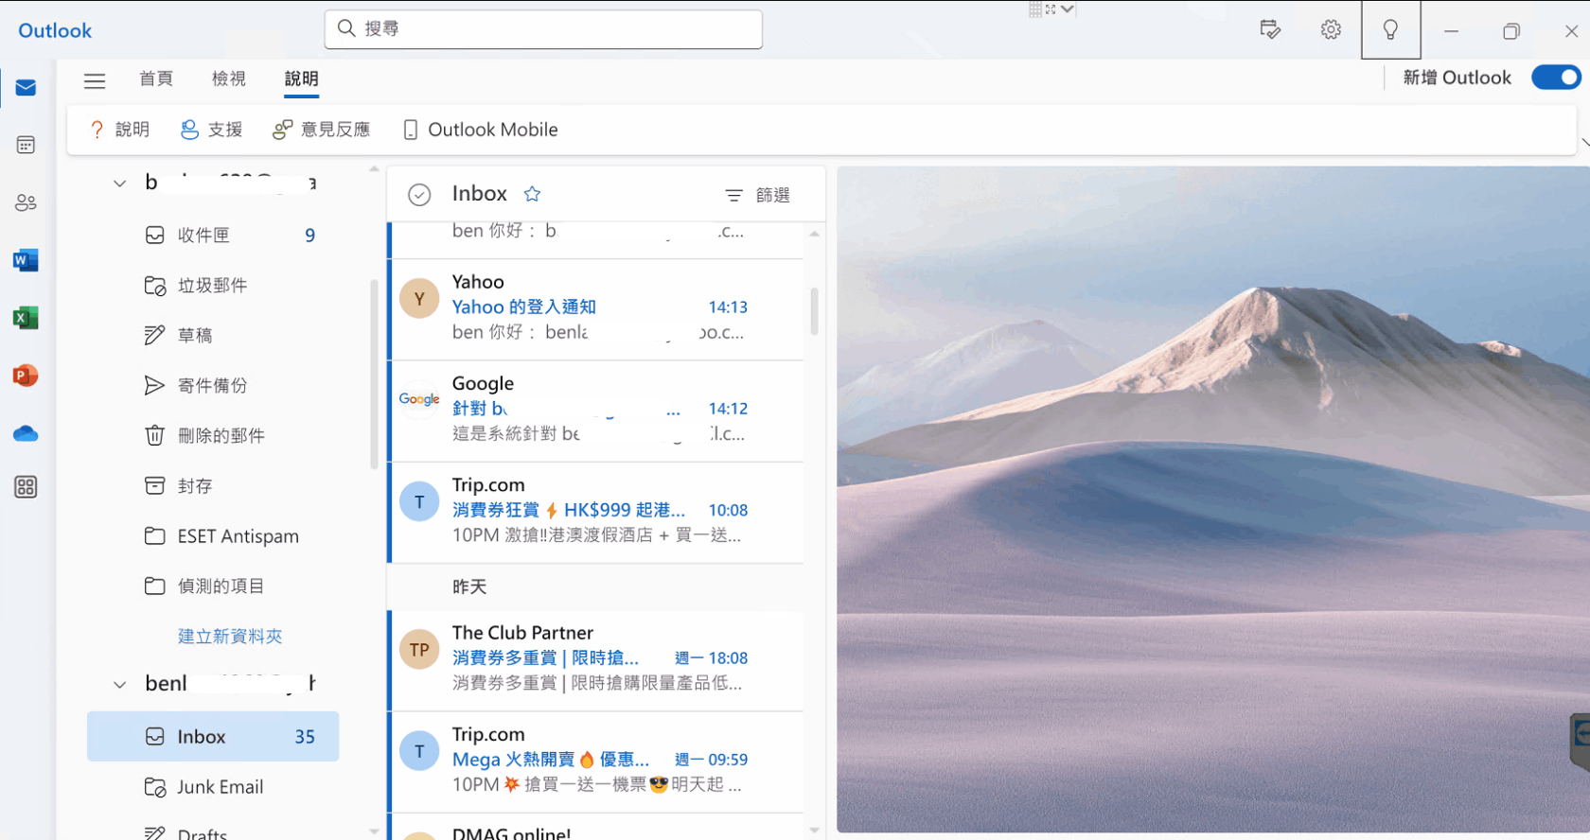This screenshot has height=840, width=1590.
Task: Open the ESET Antispam folder
Action: tap(213, 536)
